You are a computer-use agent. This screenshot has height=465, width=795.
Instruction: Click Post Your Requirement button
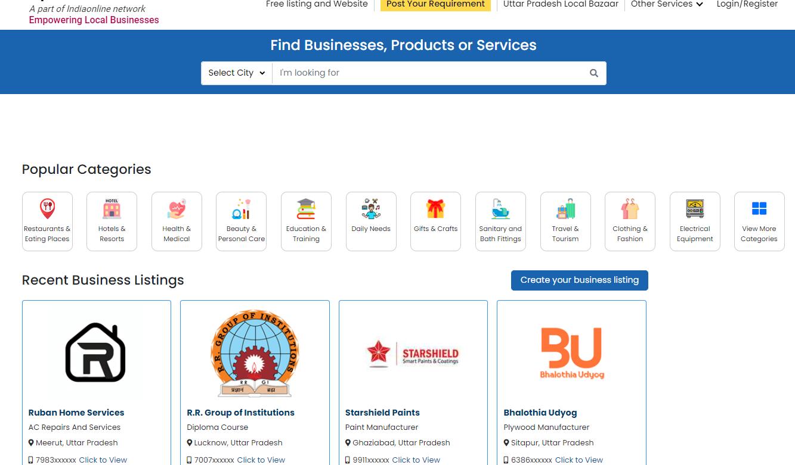click(435, 4)
